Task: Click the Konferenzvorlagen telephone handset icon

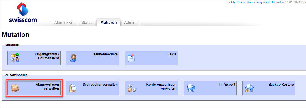Action: pyautogui.click(x=132, y=88)
